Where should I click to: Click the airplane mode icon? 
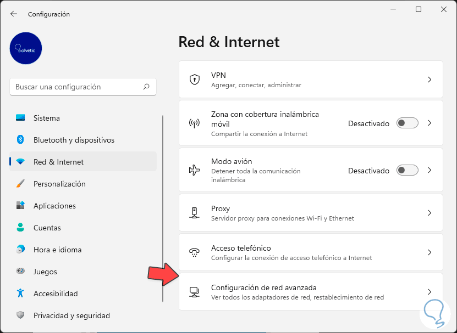click(x=194, y=170)
